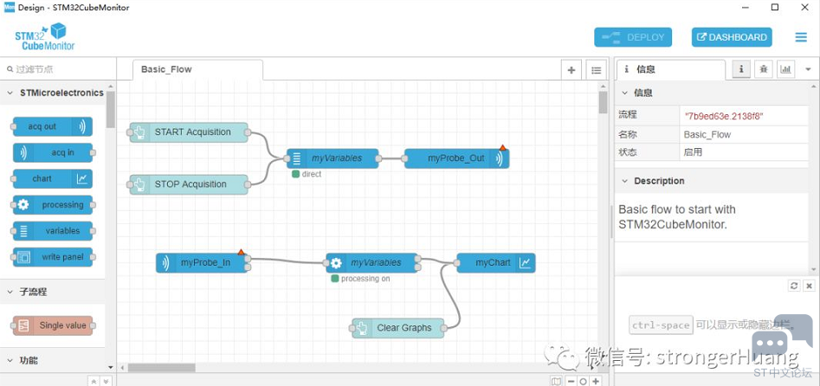Select the Basic_Flow tab

(166, 69)
